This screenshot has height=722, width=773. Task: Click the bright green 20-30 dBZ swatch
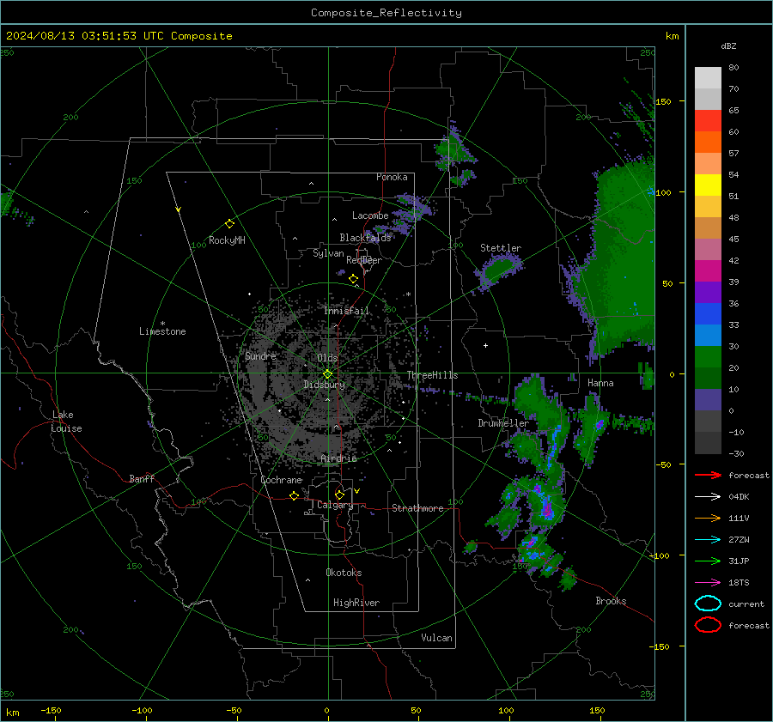coord(708,356)
